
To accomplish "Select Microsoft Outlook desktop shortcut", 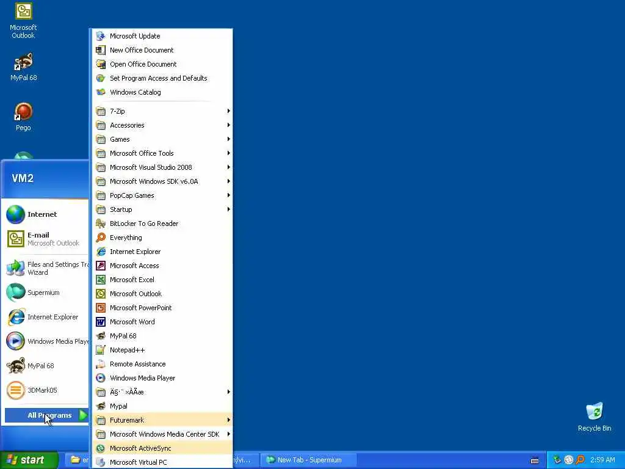I will 23,21.
